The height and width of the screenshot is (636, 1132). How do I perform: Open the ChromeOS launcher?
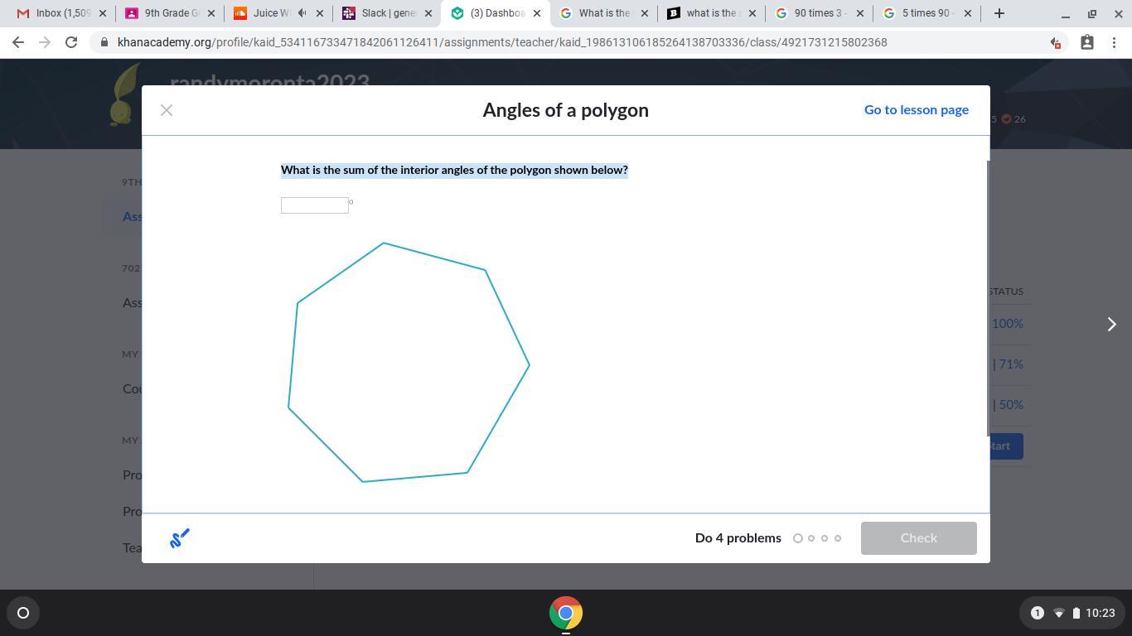[x=23, y=613]
